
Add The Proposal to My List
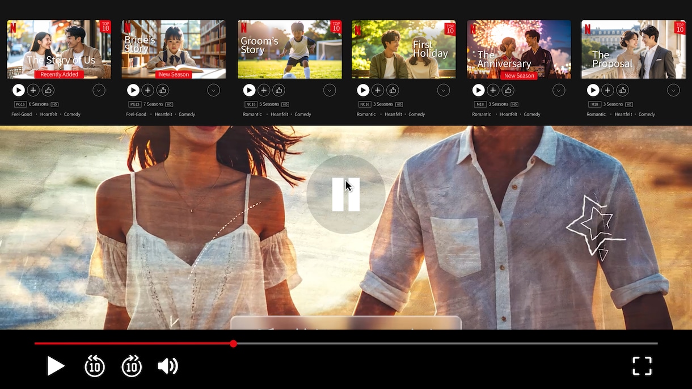tap(607, 90)
